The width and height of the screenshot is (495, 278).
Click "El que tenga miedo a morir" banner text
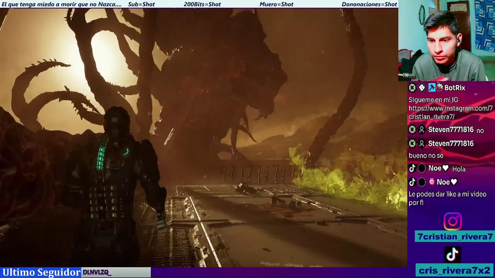(61, 4)
